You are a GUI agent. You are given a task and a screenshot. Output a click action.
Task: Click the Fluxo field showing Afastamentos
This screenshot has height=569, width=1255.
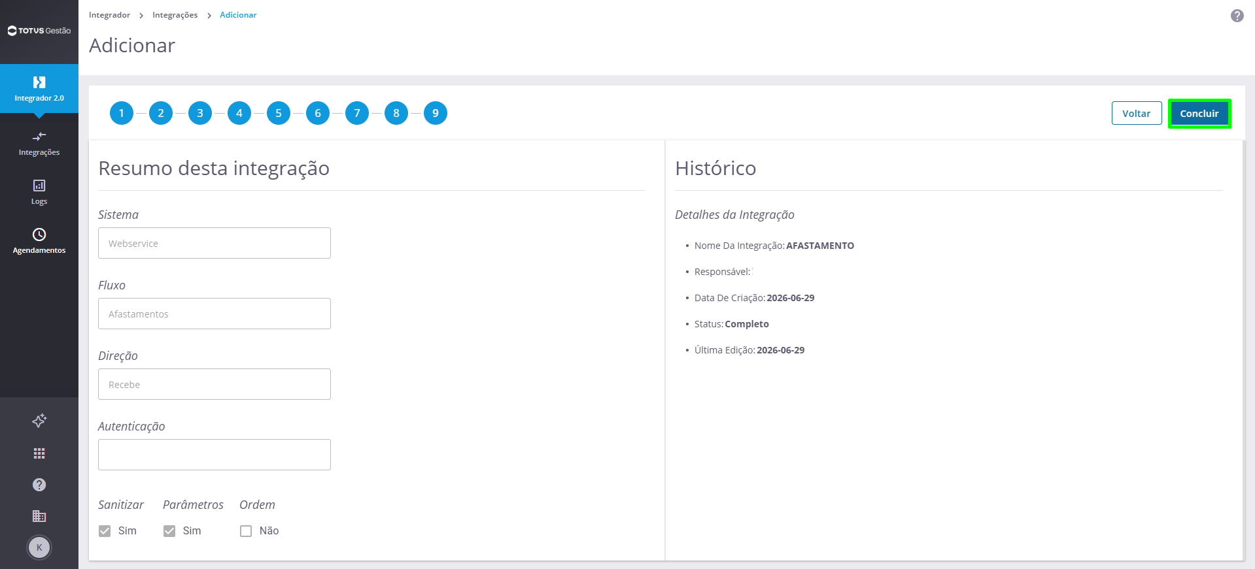click(215, 314)
